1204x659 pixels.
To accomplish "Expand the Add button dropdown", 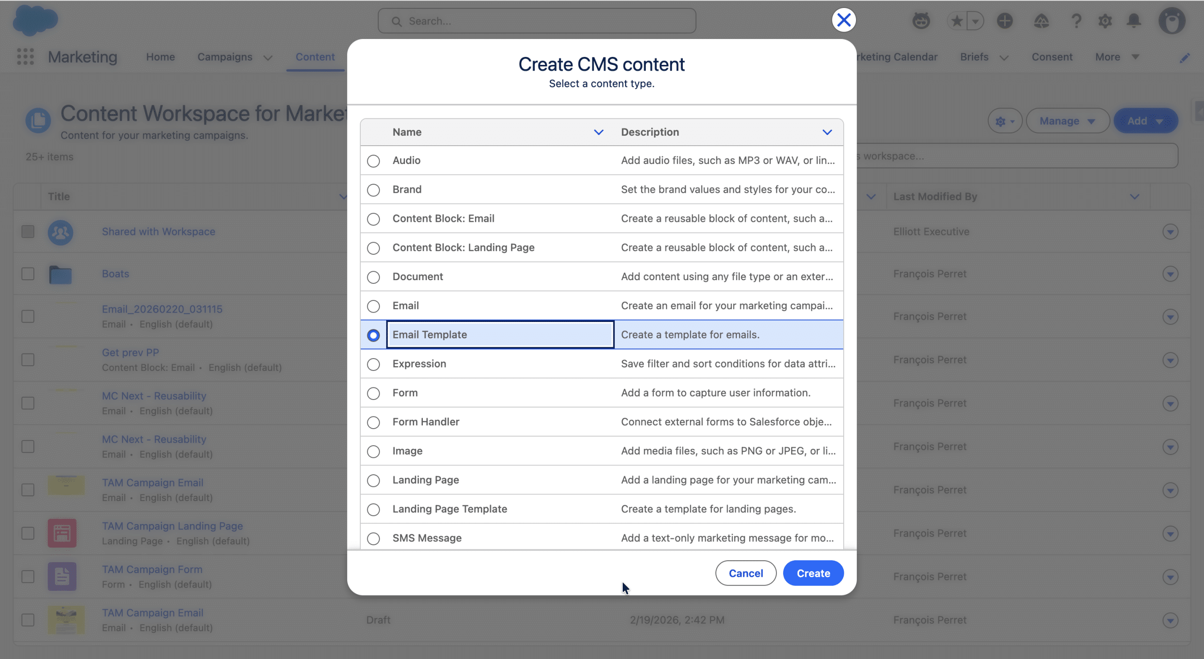I will pos(1159,121).
